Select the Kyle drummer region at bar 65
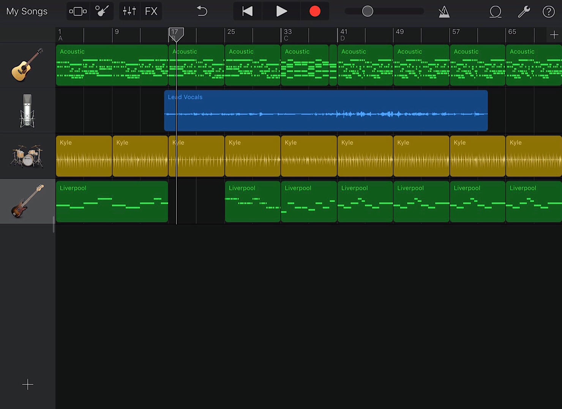Image resolution: width=562 pixels, height=409 pixels. coord(534,156)
